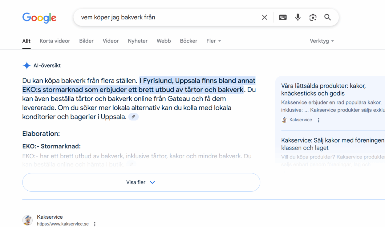385x227 pixels.
Task: Click the magnifying glass search button
Action: click(328, 18)
